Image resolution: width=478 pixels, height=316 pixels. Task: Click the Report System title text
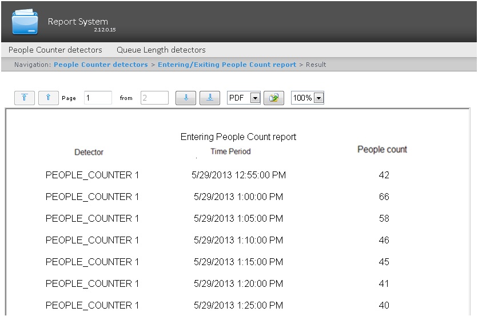78,22
